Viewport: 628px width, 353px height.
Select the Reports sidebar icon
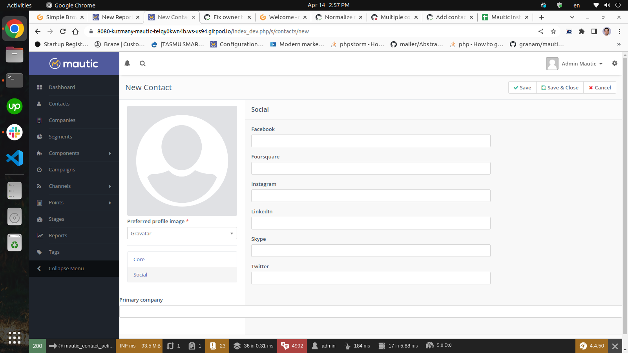point(39,235)
